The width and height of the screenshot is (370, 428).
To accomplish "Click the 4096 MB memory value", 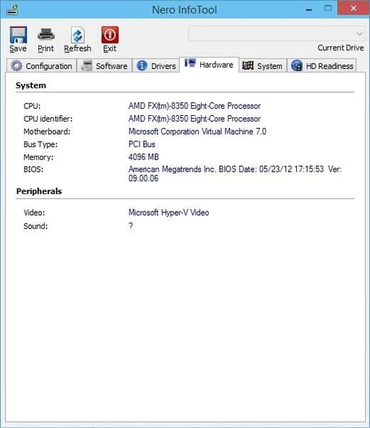I will point(144,157).
